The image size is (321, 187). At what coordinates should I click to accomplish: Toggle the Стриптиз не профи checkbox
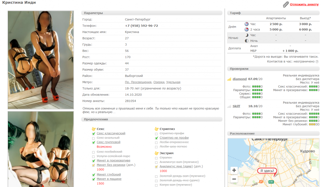pyautogui.click(x=156, y=138)
